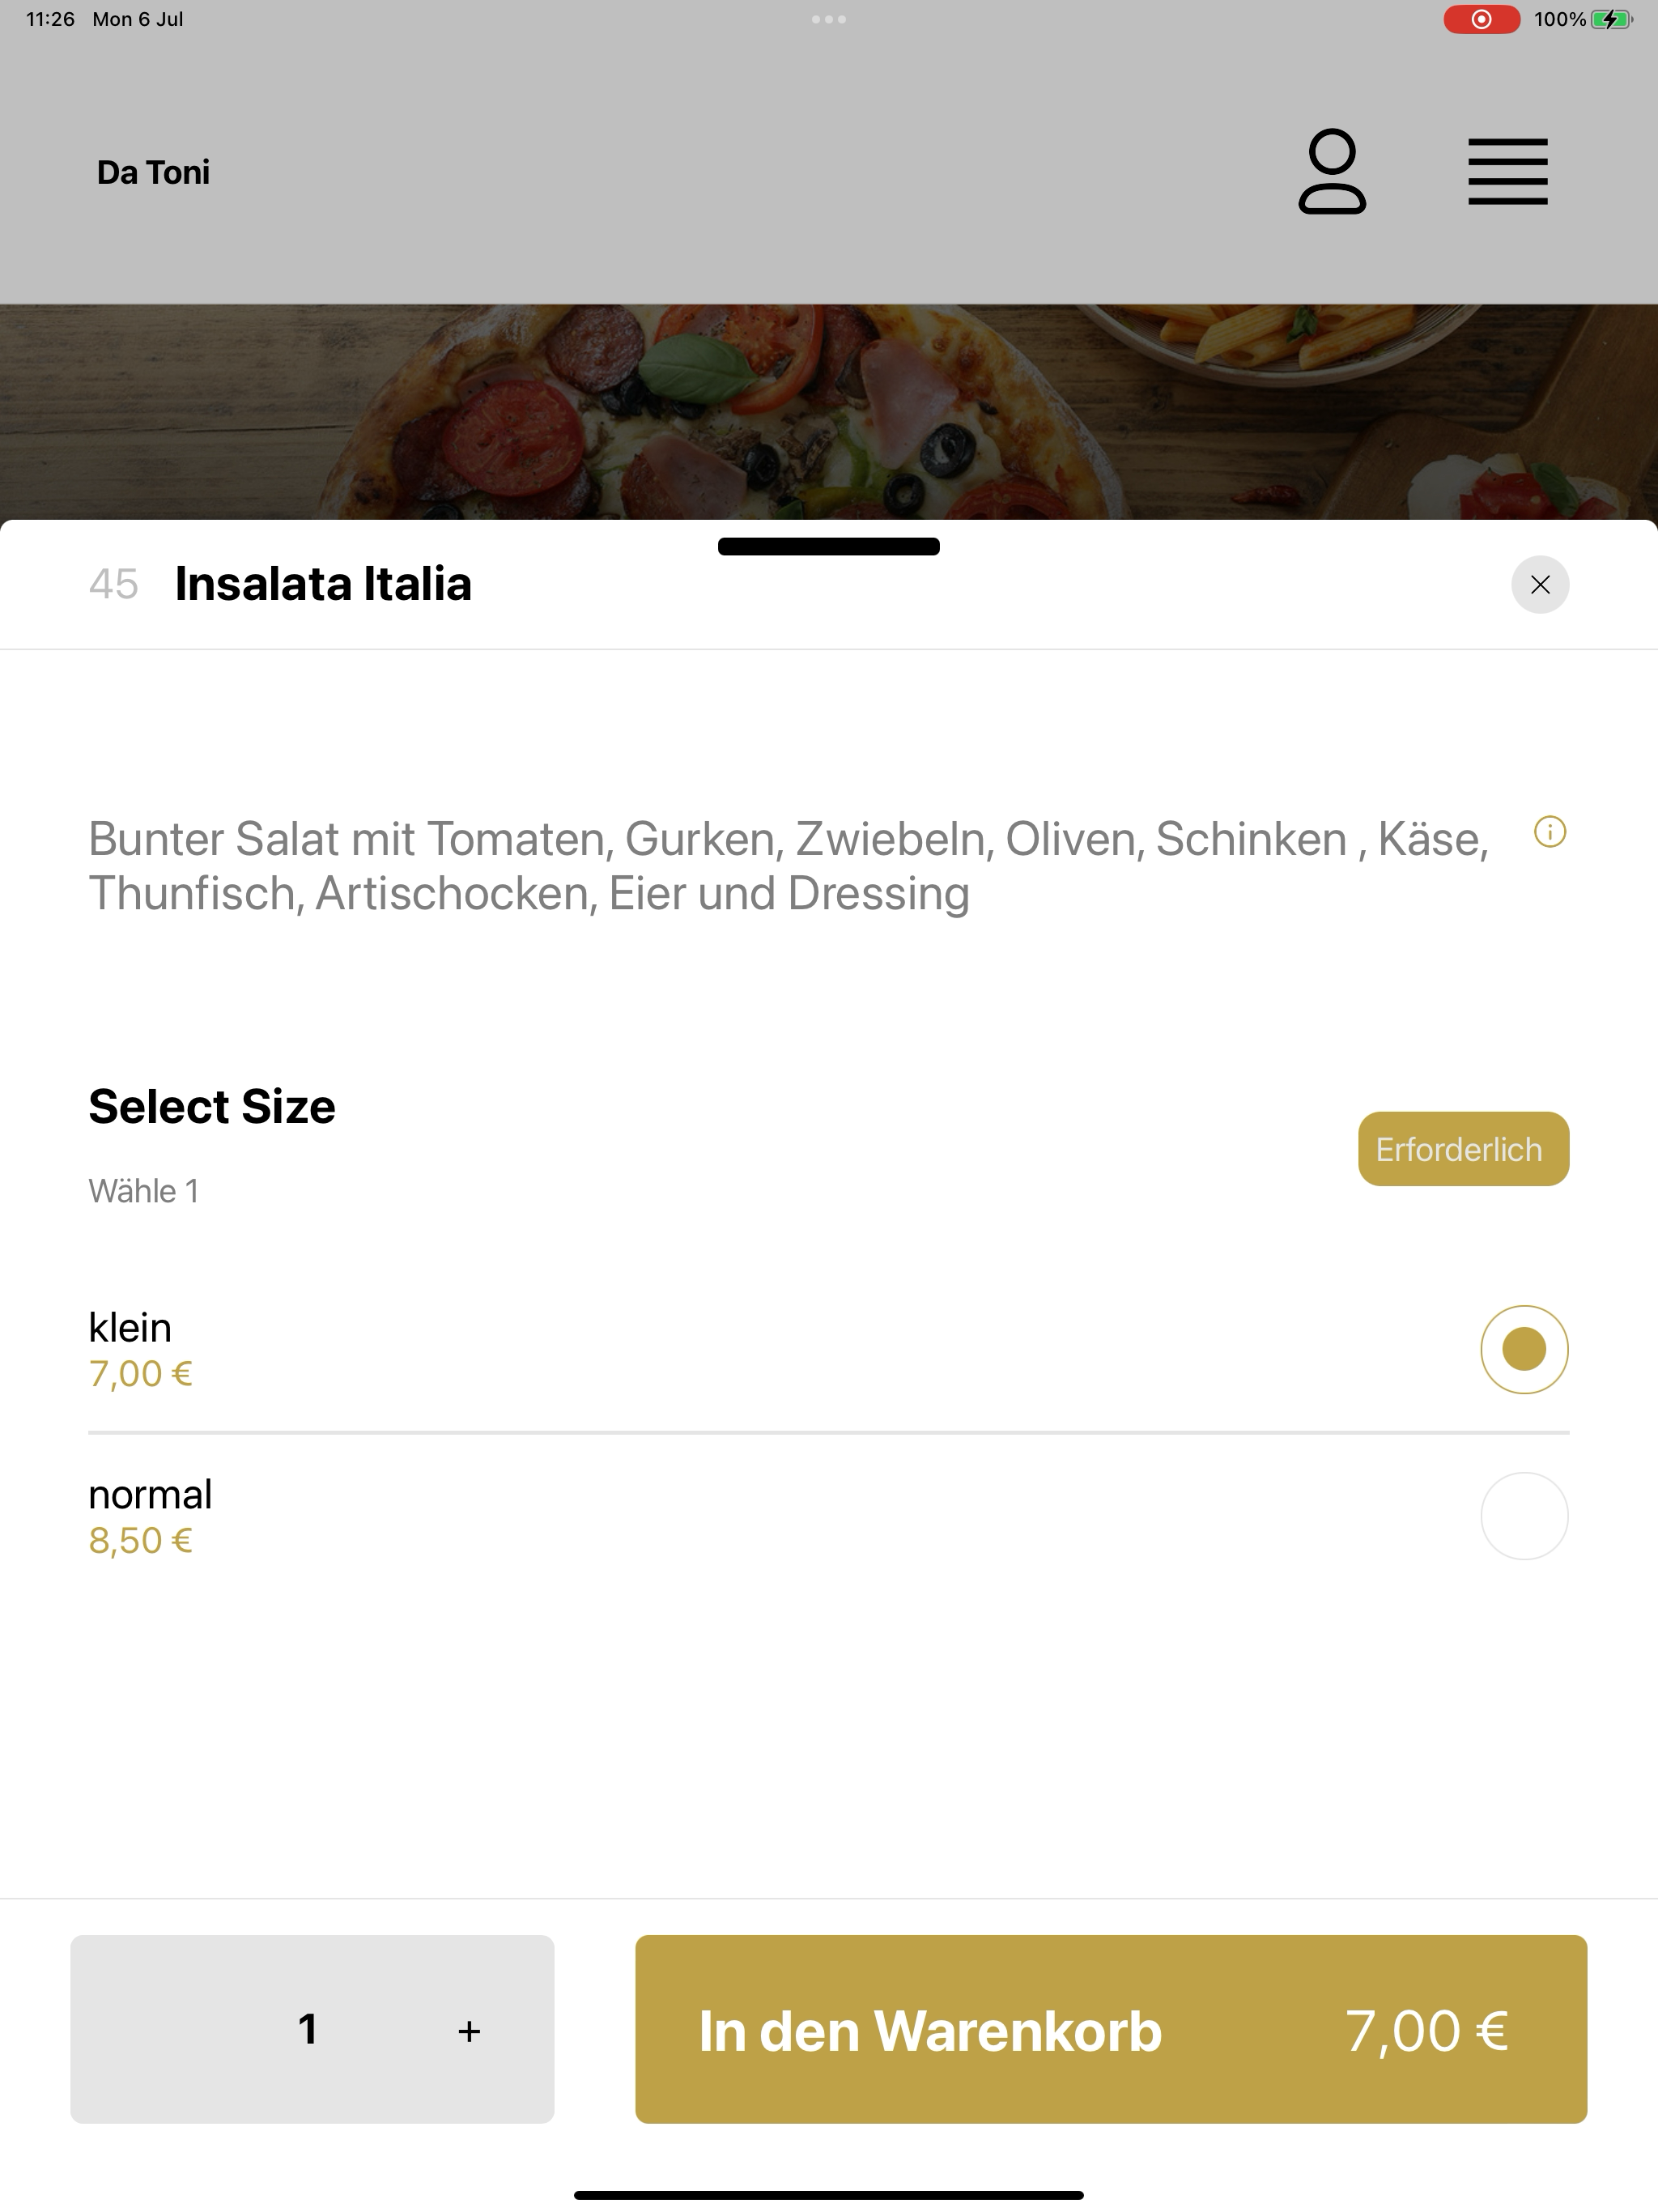Tap the screen recording indicator
The width and height of the screenshot is (1658, 2212).
(1481, 19)
